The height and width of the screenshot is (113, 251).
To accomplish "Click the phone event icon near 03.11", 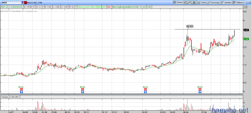I will 82,89.
